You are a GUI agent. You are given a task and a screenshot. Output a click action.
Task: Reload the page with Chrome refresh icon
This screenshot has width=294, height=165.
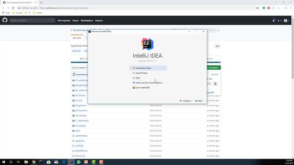13,8
